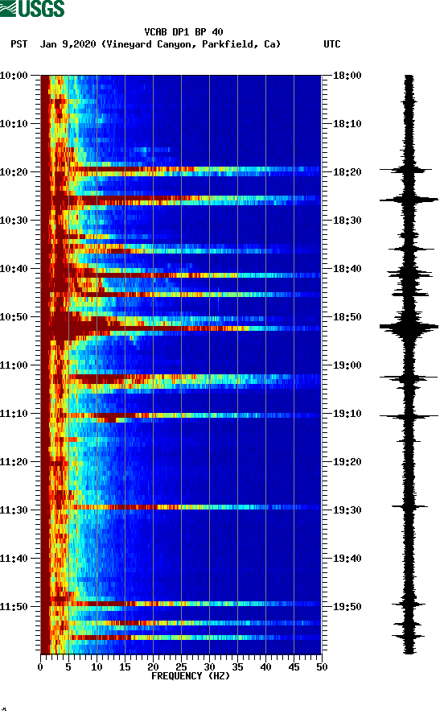Click the '10:00' PST time label
The height and width of the screenshot is (718, 444).
pos(14,76)
